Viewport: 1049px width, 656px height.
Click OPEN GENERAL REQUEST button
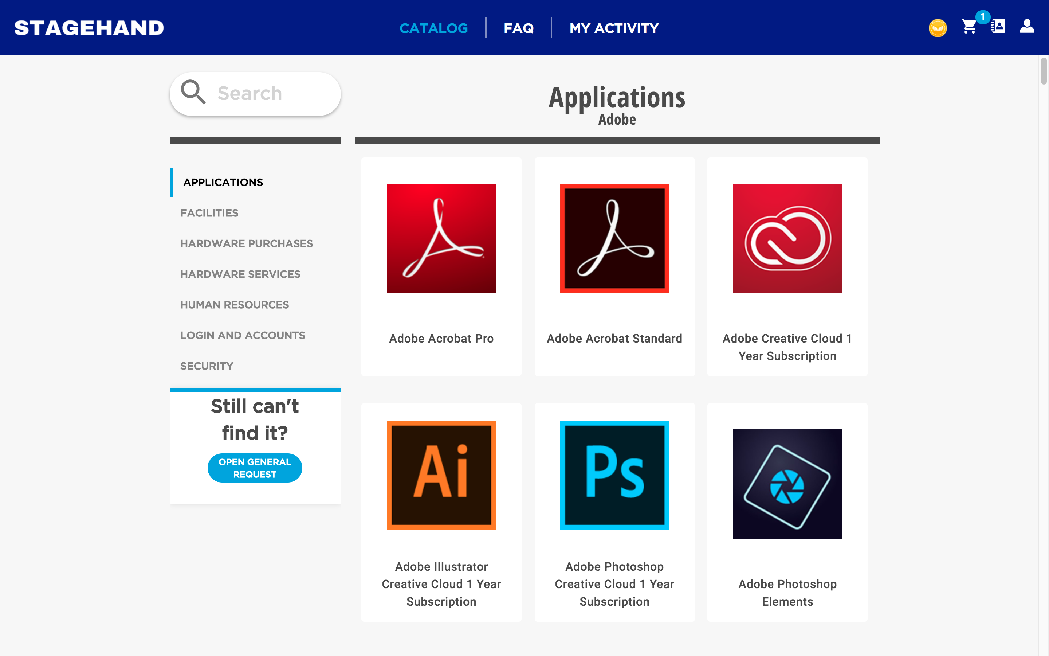pos(255,468)
